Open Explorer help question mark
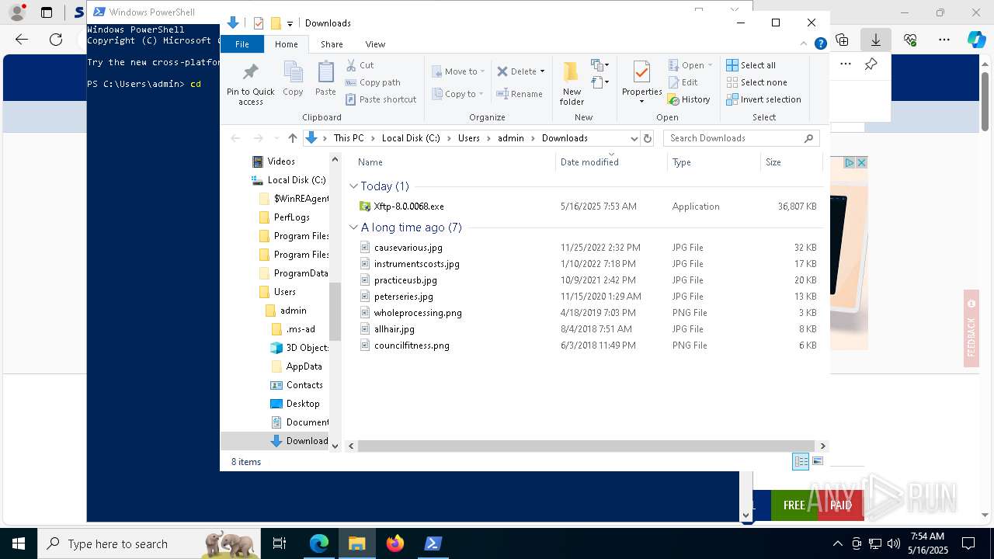The image size is (994, 559). pyautogui.click(x=820, y=44)
